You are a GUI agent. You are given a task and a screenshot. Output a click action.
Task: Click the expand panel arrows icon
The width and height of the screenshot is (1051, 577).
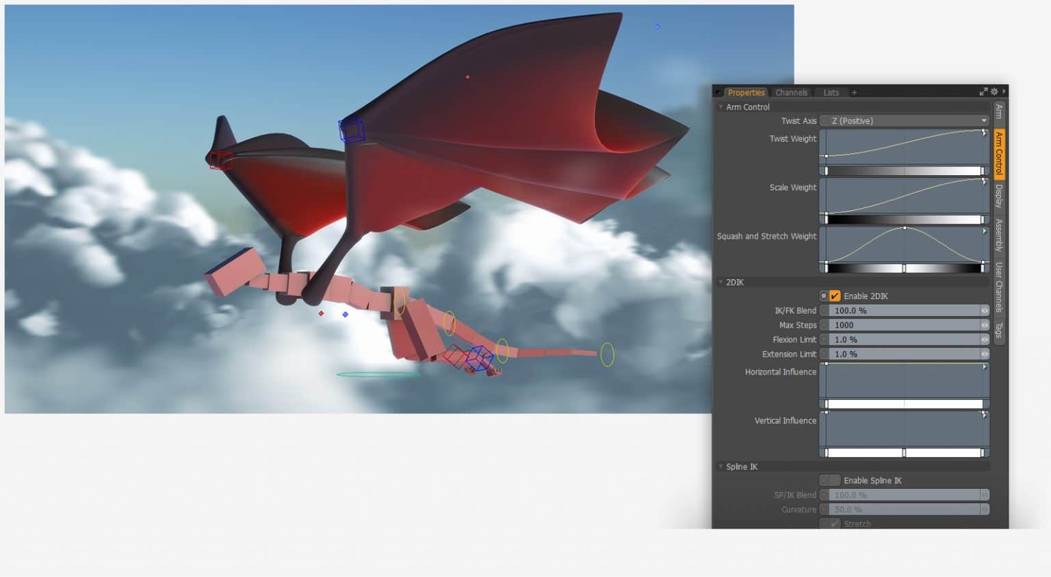(x=984, y=90)
